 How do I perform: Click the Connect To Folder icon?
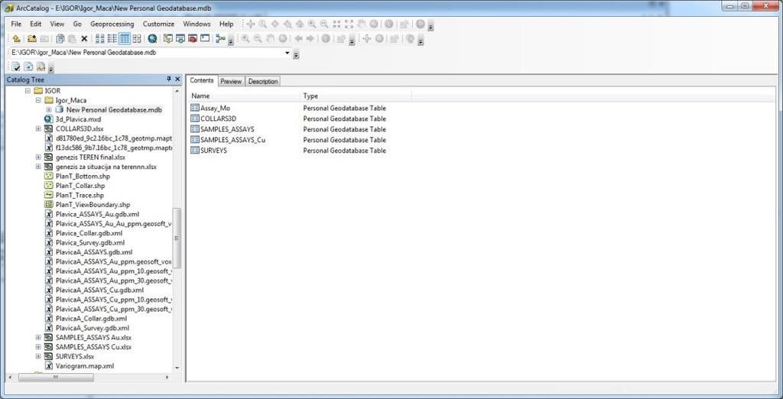click(x=32, y=38)
